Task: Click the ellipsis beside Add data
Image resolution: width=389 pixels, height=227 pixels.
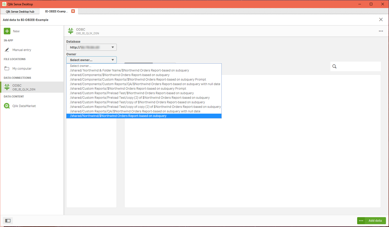Action: 361,221
